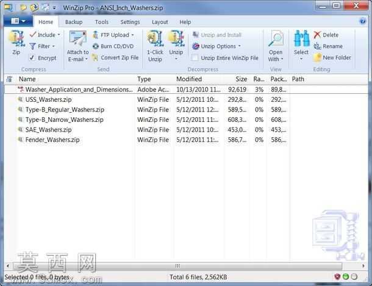Image resolution: width=372 pixels, height=286 pixels.
Task: Click the green status indicator in status bar
Action: 346,276
